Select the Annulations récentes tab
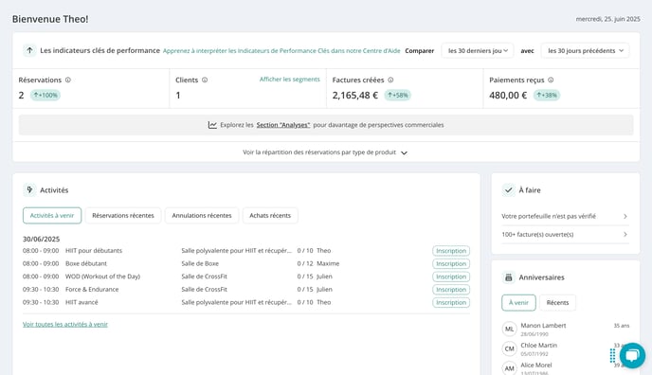Viewport: 652px width, 375px height. point(202,216)
